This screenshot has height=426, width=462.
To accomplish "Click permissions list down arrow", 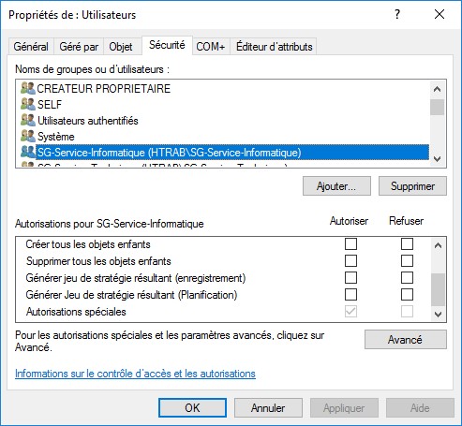I will point(438,314).
